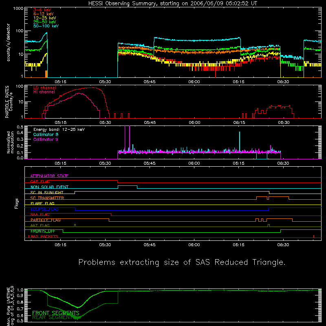This screenshot has height=326, width=326.
Task: Click 06:15 under the modulation panel
Action: point(238,163)
